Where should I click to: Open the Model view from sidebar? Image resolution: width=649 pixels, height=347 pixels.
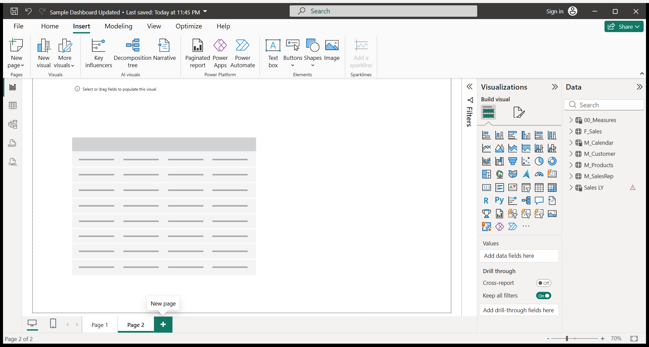click(x=12, y=124)
